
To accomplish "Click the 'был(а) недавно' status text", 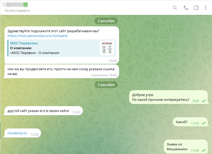I will (x=17, y=11).
